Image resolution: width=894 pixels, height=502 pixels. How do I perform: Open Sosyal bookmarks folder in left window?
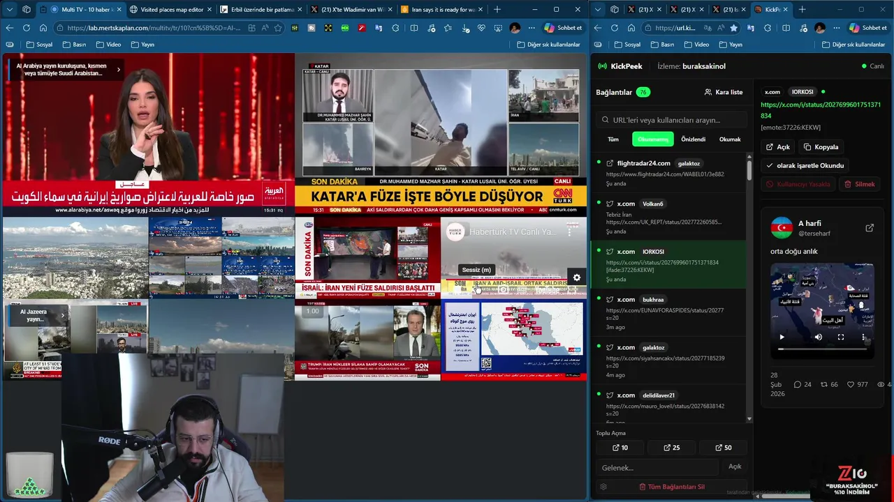(39, 45)
